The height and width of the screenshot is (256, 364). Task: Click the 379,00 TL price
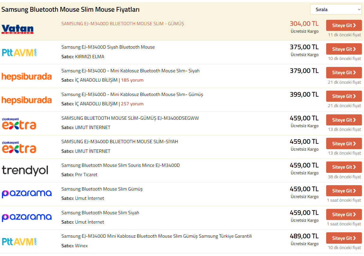(304, 71)
